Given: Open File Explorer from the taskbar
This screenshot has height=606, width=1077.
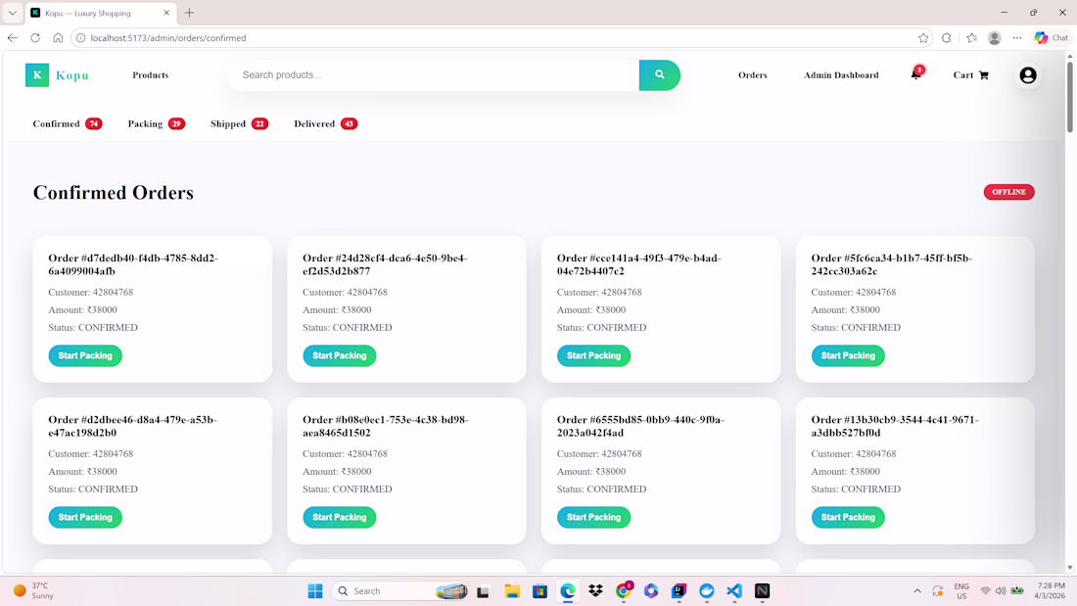Looking at the screenshot, I should pyautogui.click(x=512, y=591).
